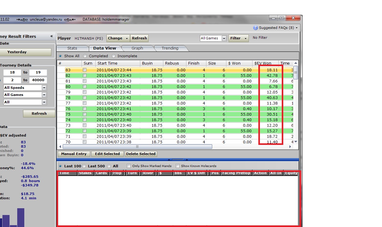Viewport: 382px width, 227px height.
Task: Choose the Last 500 hands option
Action: click(x=84, y=166)
